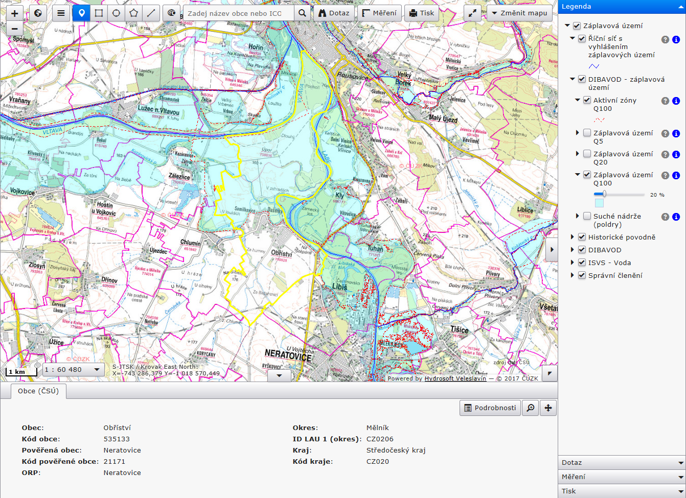Show info for Záplavová území Q20
The image size is (686, 498).
676,155
